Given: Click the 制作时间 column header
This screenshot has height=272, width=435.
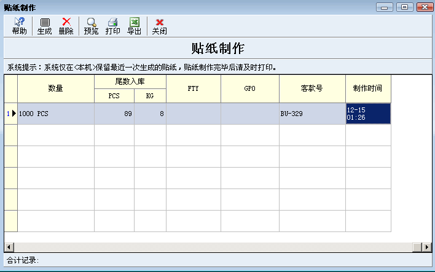Looking at the screenshot, I should [368, 89].
